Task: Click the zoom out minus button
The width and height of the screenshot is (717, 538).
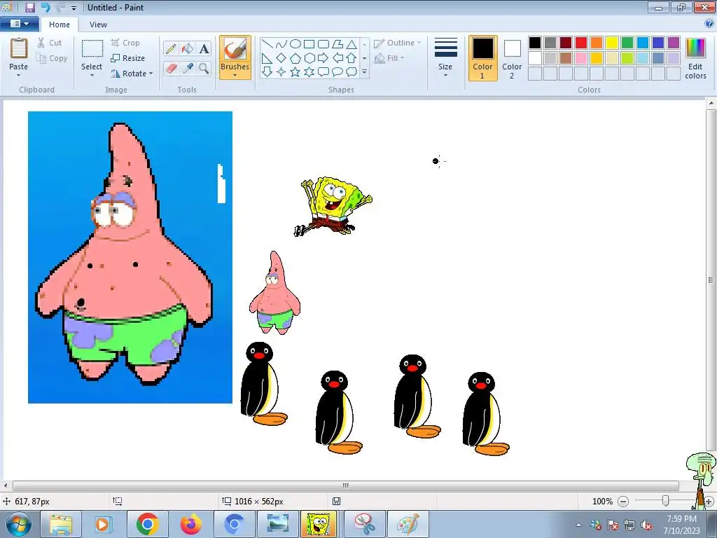Action: [622, 502]
